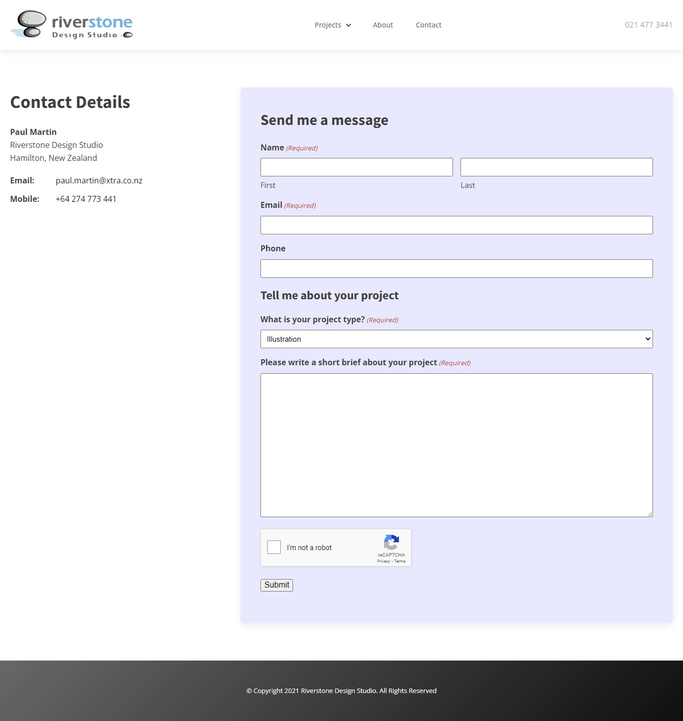Click the Email input field
This screenshot has height=721, width=683.
coord(456,225)
